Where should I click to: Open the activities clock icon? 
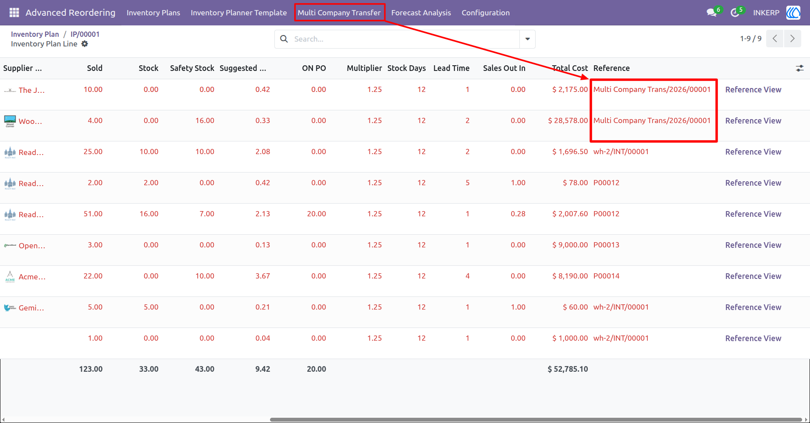[x=735, y=13]
